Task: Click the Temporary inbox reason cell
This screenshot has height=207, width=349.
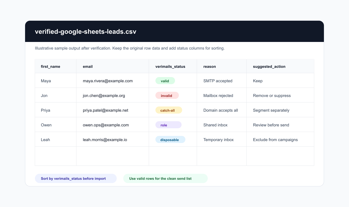Action: [222, 139]
